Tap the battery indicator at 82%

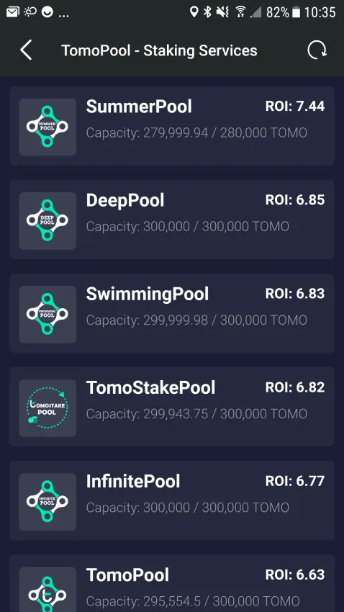[x=297, y=12]
